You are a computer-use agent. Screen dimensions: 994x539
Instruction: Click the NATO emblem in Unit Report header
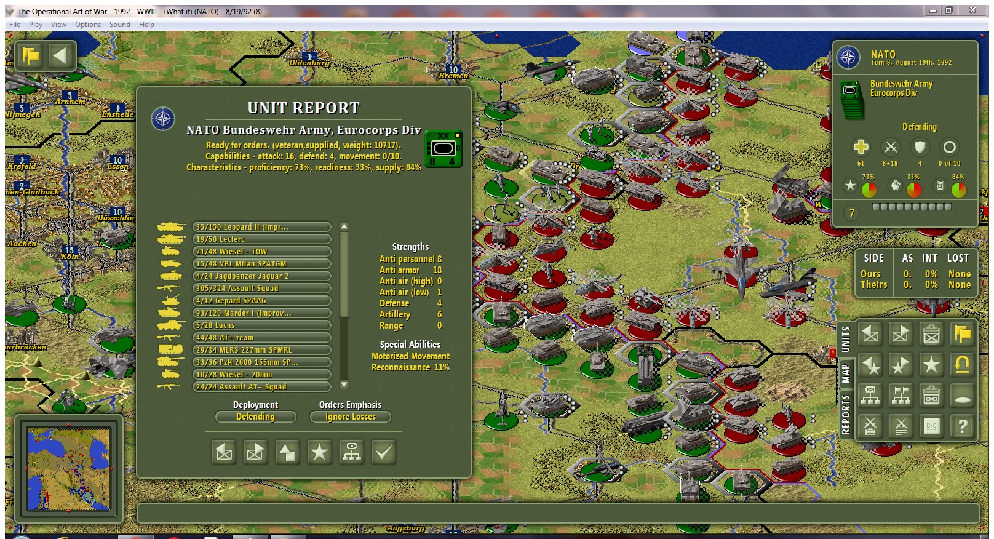click(163, 119)
